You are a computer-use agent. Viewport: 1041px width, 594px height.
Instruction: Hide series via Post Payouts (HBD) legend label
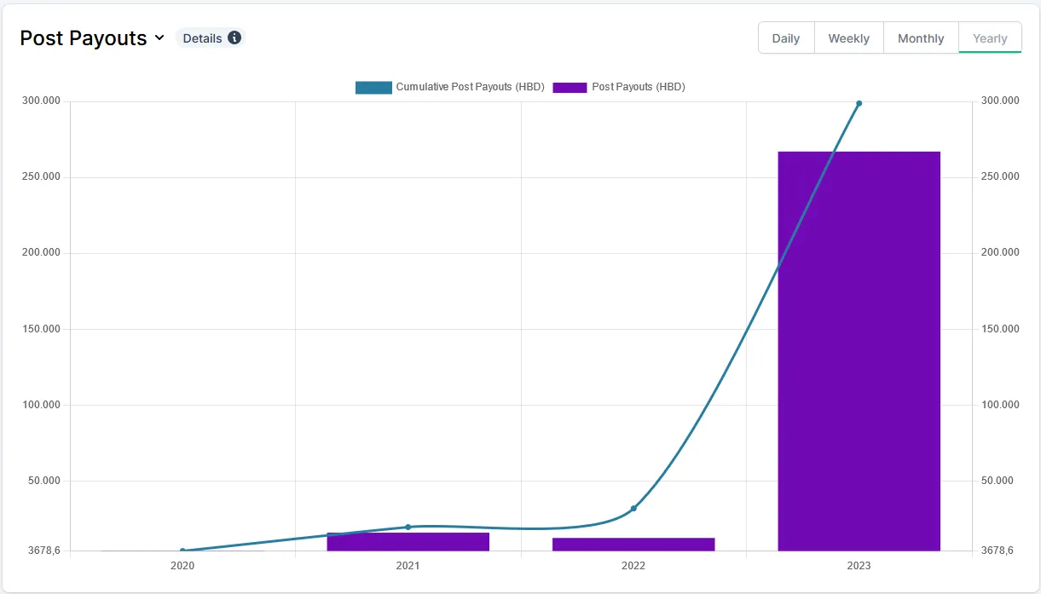(x=639, y=87)
